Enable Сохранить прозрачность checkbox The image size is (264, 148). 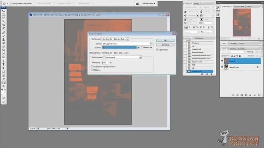(92, 67)
